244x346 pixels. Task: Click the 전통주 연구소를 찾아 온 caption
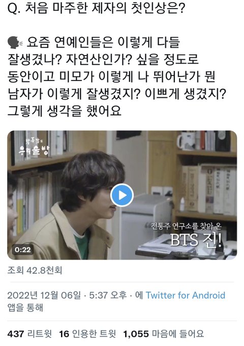coord(186,226)
